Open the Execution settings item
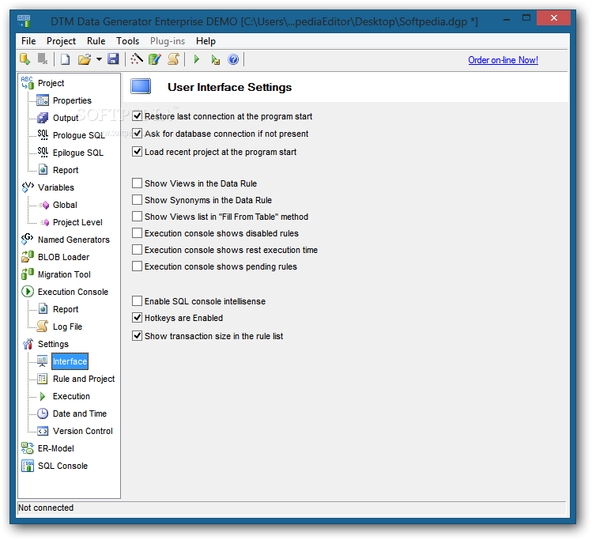 pos(71,396)
